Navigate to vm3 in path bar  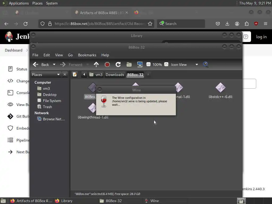[96, 75]
